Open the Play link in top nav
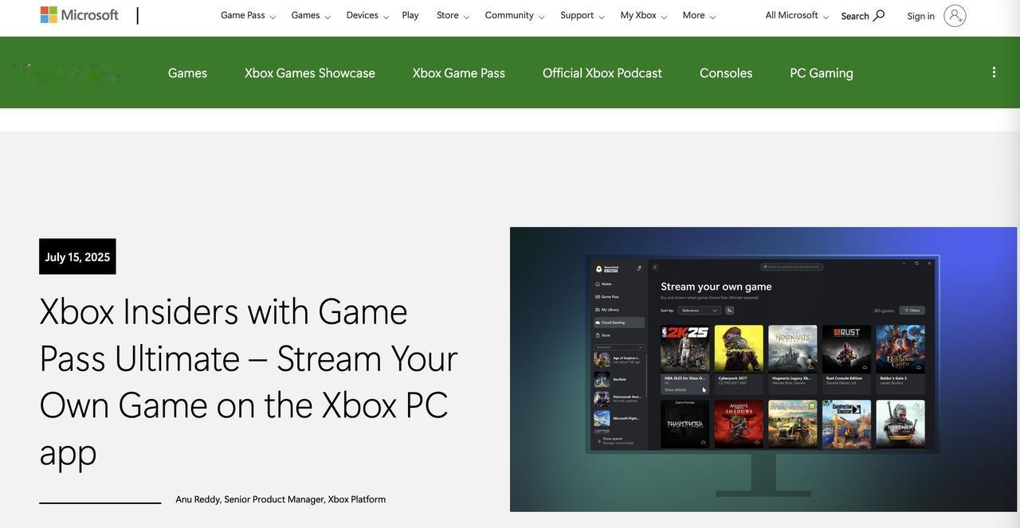 click(x=410, y=15)
